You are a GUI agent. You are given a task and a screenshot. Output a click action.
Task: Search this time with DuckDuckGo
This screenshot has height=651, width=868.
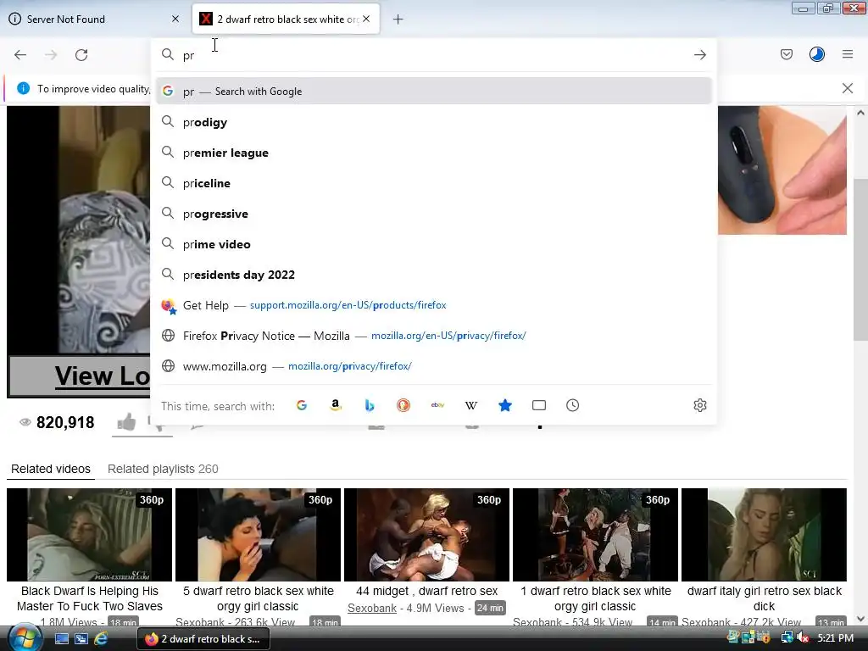[403, 405]
